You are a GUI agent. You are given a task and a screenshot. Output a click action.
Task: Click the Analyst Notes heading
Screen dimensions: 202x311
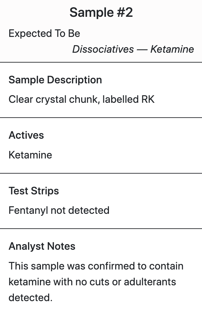[x=42, y=246]
